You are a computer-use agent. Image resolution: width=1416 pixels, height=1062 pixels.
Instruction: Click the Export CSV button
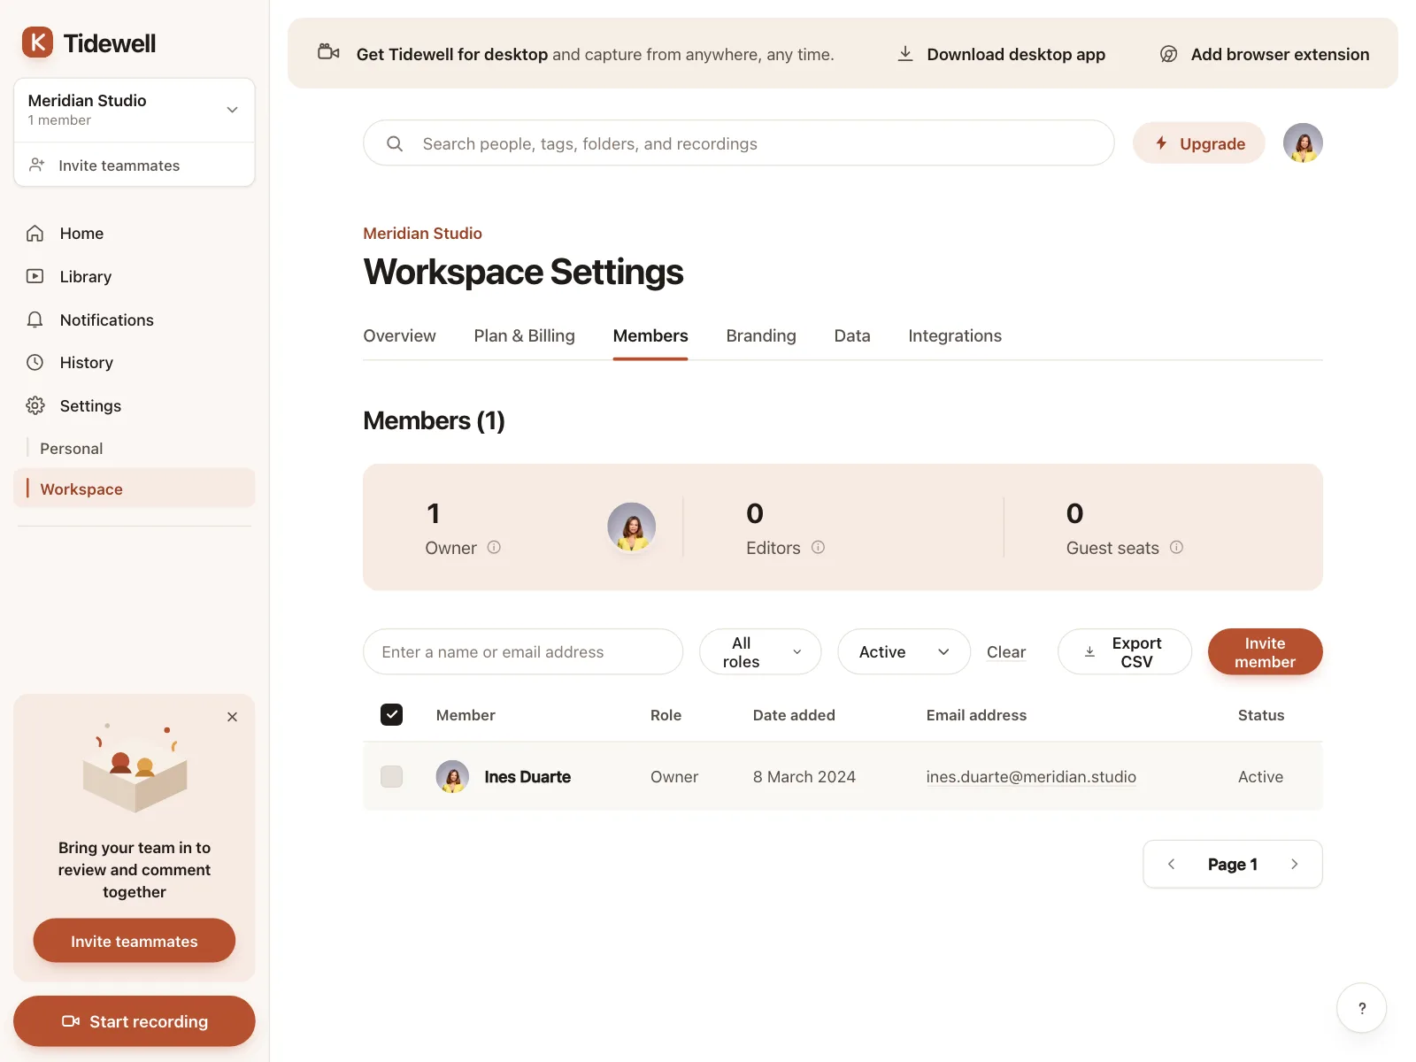pyautogui.click(x=1124, y=651)
